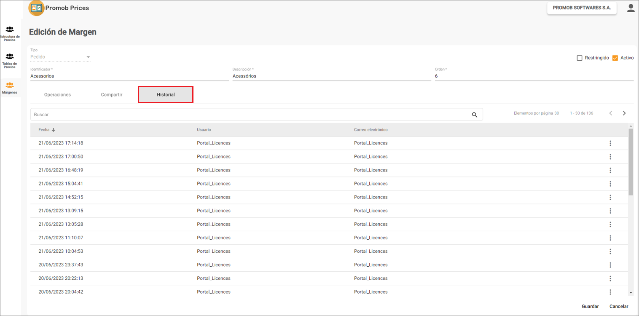Open options menu for 21/06/2023 11:10:07 row
Image resolution: width=639 pixels, height=316 pixels.
tap(610, 238)
